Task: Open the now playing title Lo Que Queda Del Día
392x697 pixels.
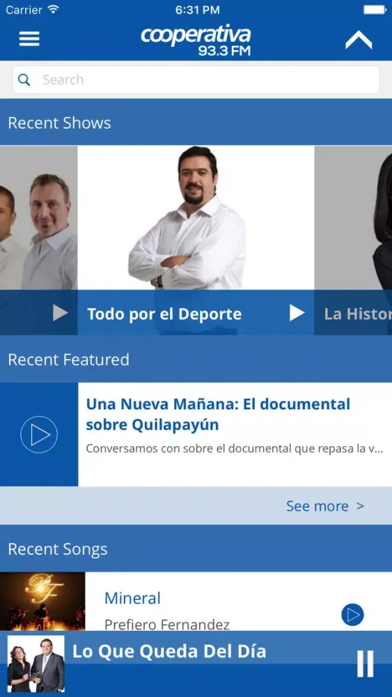Action: 169,652
